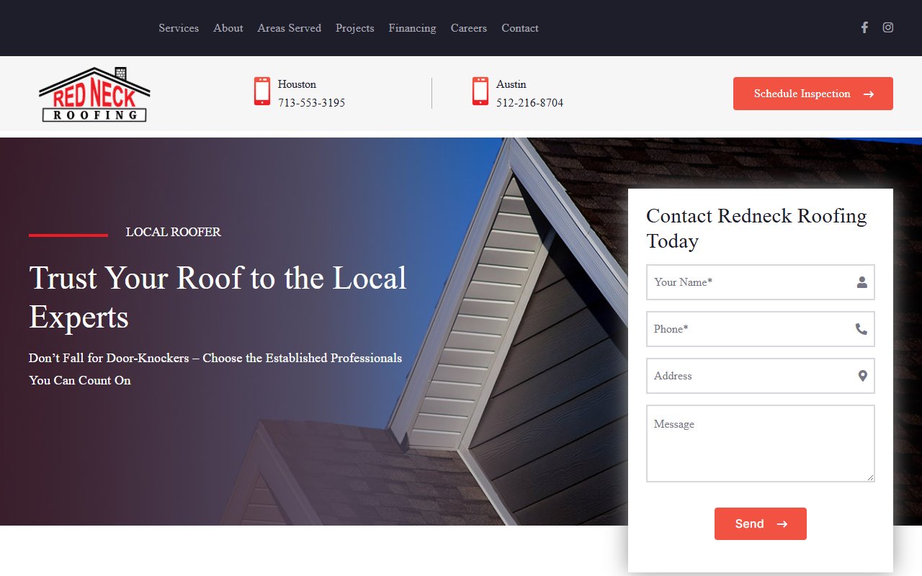Click handset icon in Phone field
This screenshot has width=922, height=576.
click(861, 329)
